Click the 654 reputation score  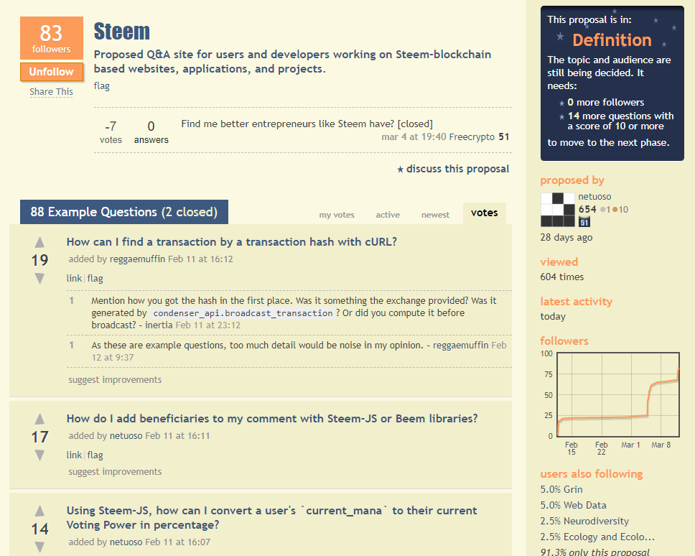point(587,209)
